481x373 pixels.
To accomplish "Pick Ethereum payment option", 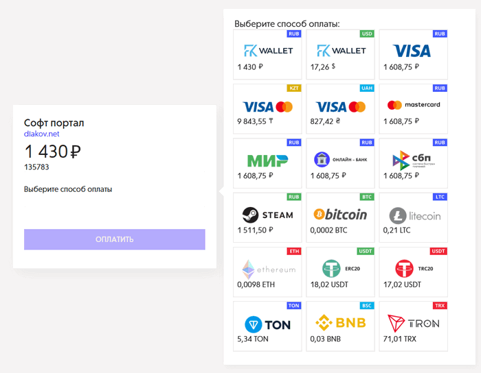I will click(x=267, y=272).
